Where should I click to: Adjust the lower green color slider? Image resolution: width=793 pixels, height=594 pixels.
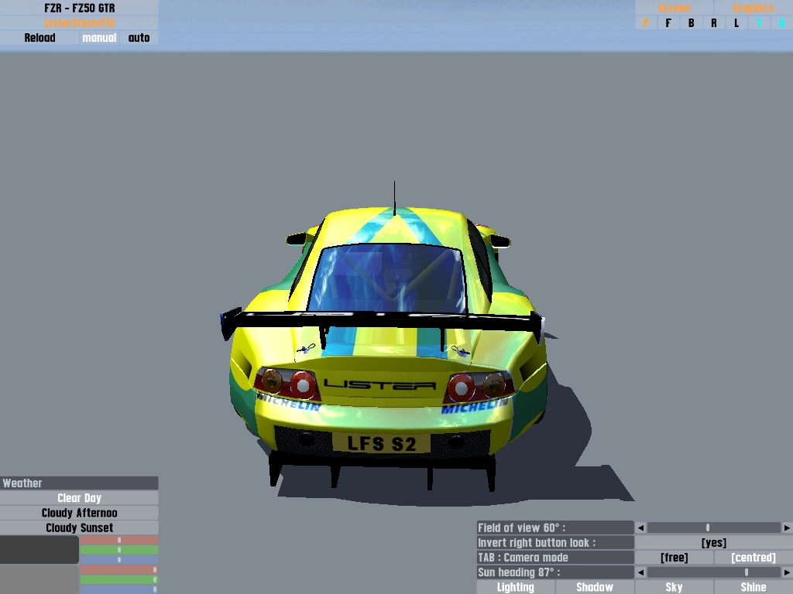(119, 579)
